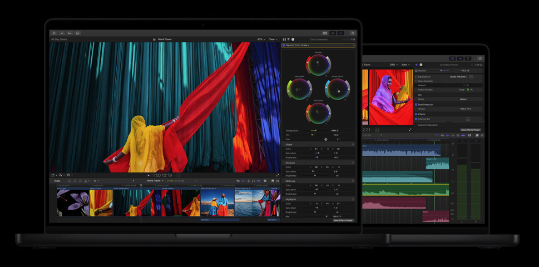Image resolution: width=539 pixels, height=267 pixels.
Task: Uncheck the Channel EQ checkbox
Action: coord(416,119)
